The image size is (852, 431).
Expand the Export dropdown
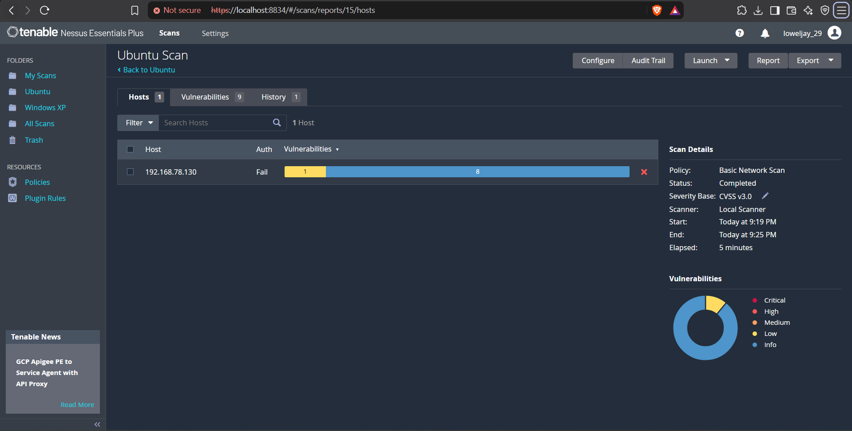pos(815,60)
